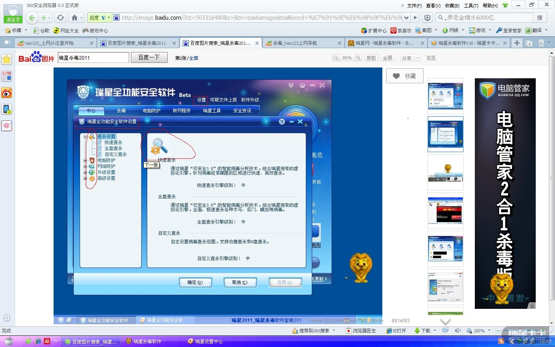Mute sound with the speaker icon
The width and height of the screenshot is (555, 347).
click(458, 331)
